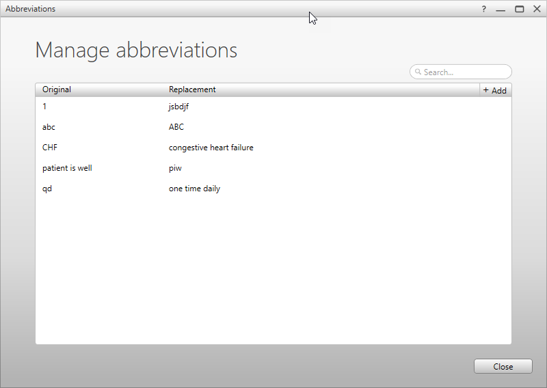Minimize the Abbreviations window

click(501, 10)
